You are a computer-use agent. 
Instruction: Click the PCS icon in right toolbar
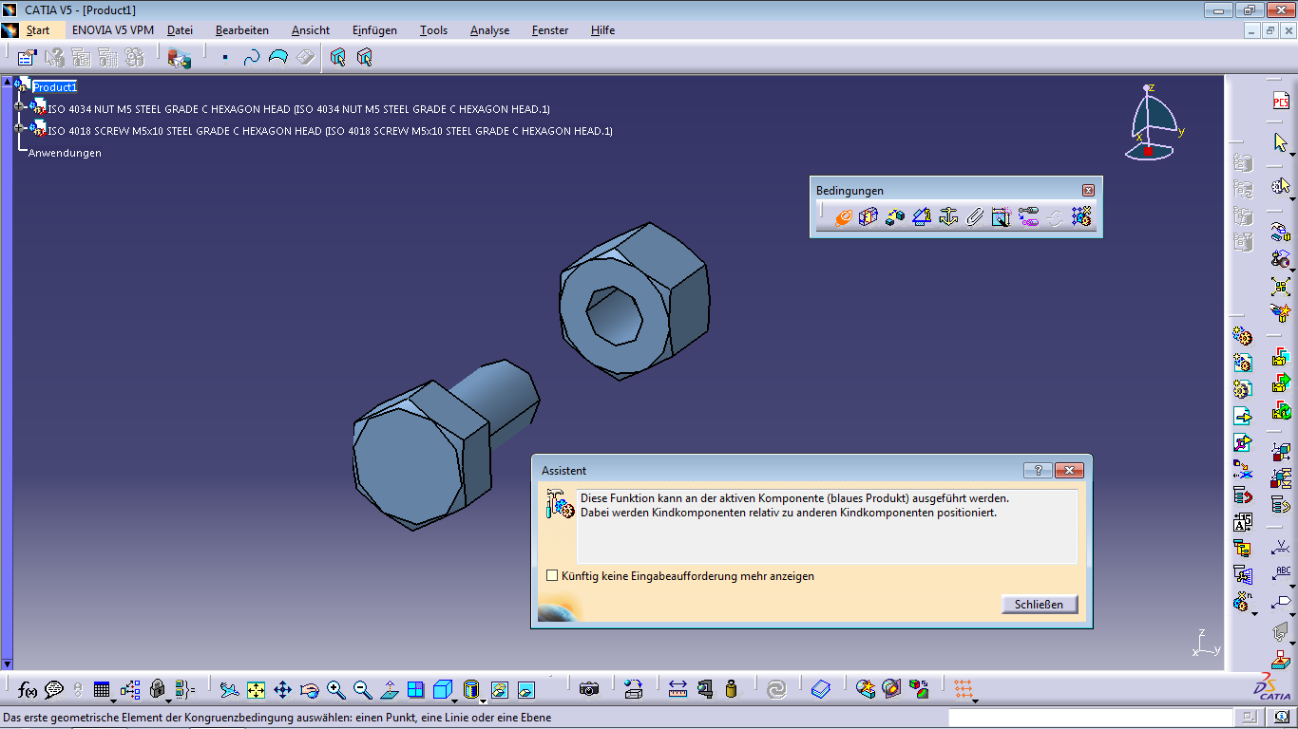pyautogui.click(x=1281, y=101)
